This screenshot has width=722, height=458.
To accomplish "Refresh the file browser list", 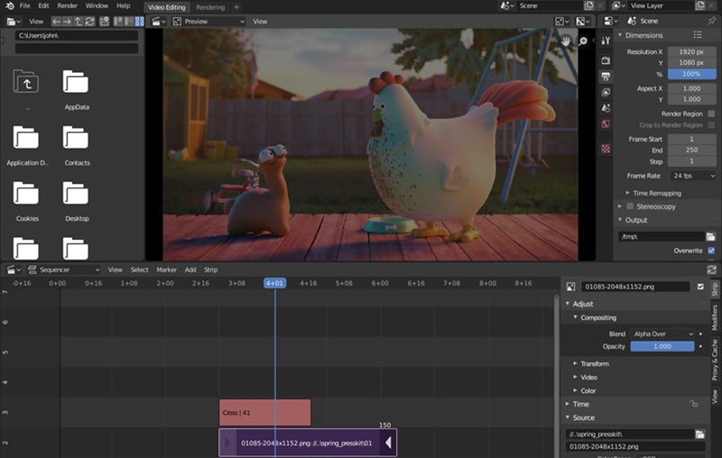I will pyautogui.click(x=89, y=21).
